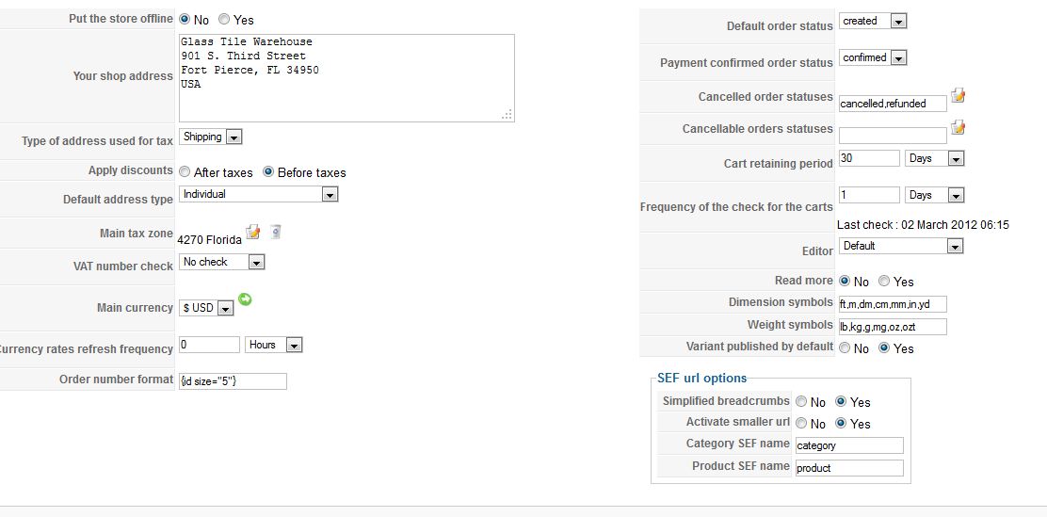This screenshot has height=517, width=1047.
Task: Set Variant published by default to No
Action: [x=845, y=348]
